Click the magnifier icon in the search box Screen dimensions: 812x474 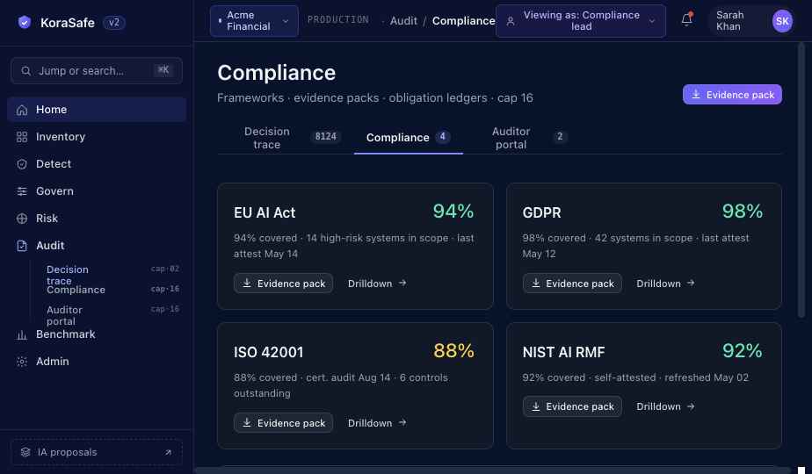tap(25, 71)
